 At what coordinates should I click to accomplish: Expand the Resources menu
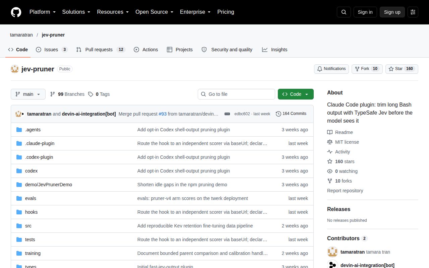pyautogui.click(x=113, y=12)
